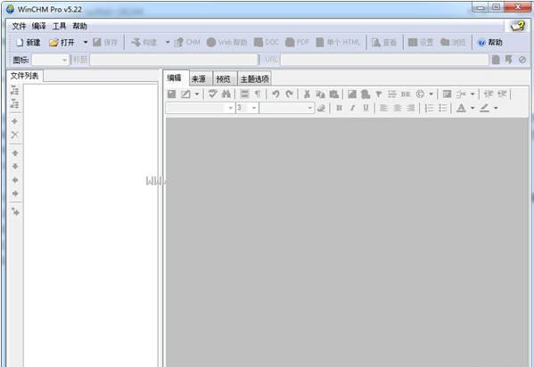Viewport: 534px width, 367px height.
Task: Click the redo icon in editor toolbar
Action: pos(290,94)
